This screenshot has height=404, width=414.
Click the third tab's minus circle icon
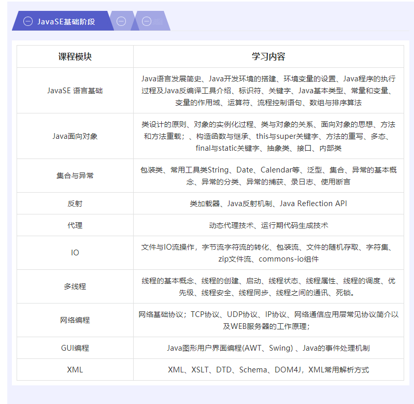[147, 21]
